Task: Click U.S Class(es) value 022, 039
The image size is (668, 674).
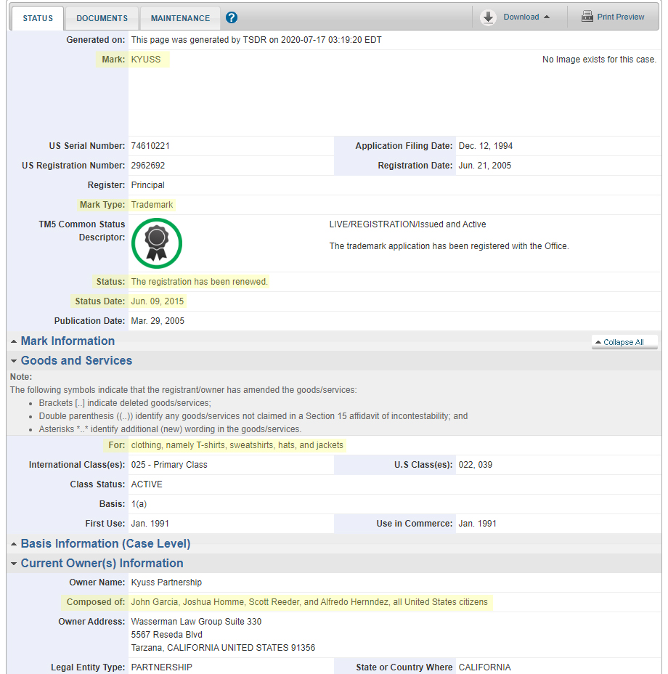Action: coord(475,465)
